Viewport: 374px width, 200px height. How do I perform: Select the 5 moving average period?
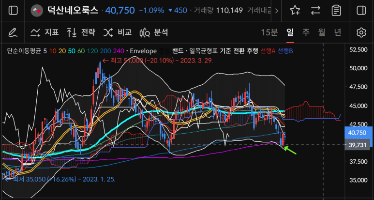pyautogui.click(x=45, y=51)
